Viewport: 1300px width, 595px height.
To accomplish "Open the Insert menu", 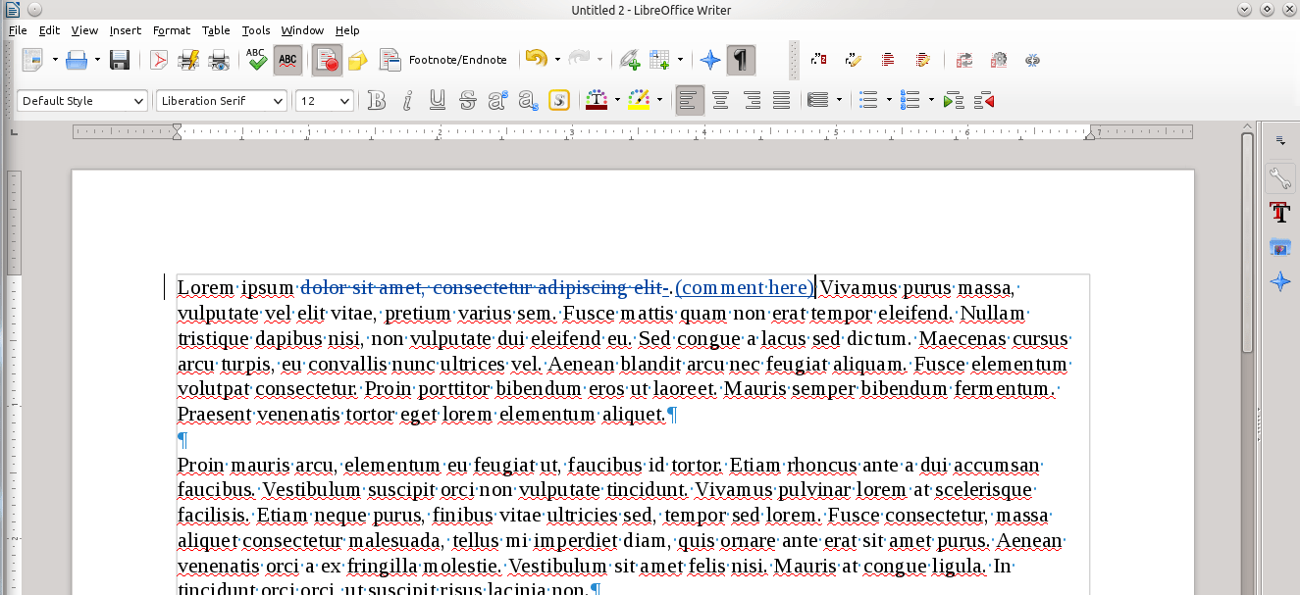I will 126,30.
